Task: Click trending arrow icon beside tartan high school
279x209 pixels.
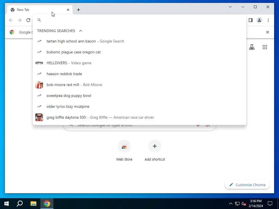Action: tap(39, 41)
